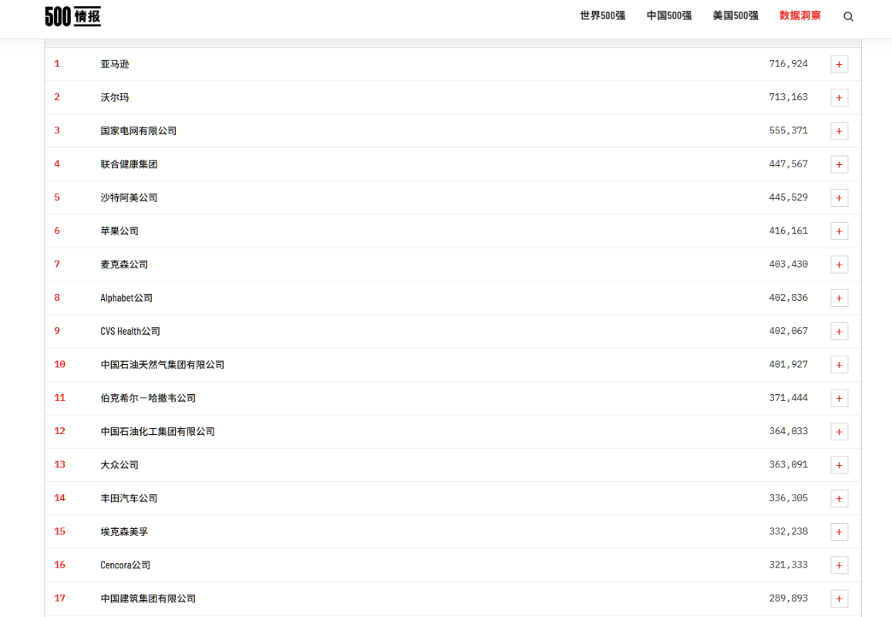Select company name 大众公司

click(x=119, y=465)
